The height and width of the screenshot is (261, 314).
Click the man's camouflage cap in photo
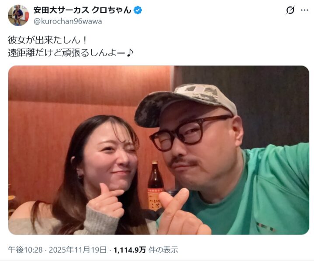point(185,103)
